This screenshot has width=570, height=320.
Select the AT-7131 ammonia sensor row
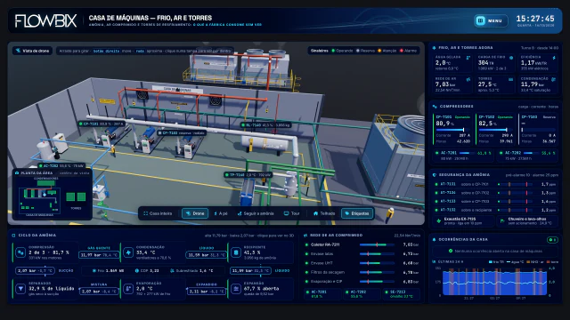[495, 184]
